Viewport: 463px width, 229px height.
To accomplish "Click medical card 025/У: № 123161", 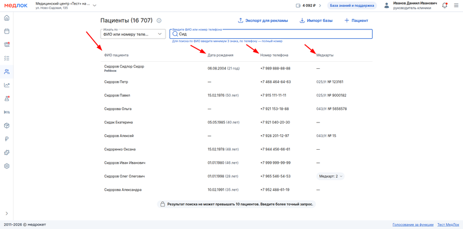I will 329,82.
